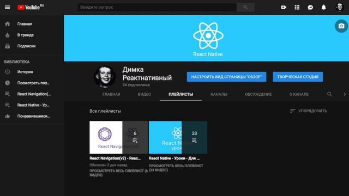Screen dimensions: 349x196
Task: View full playlist link with 6 videos
Action: pos(119,173)
